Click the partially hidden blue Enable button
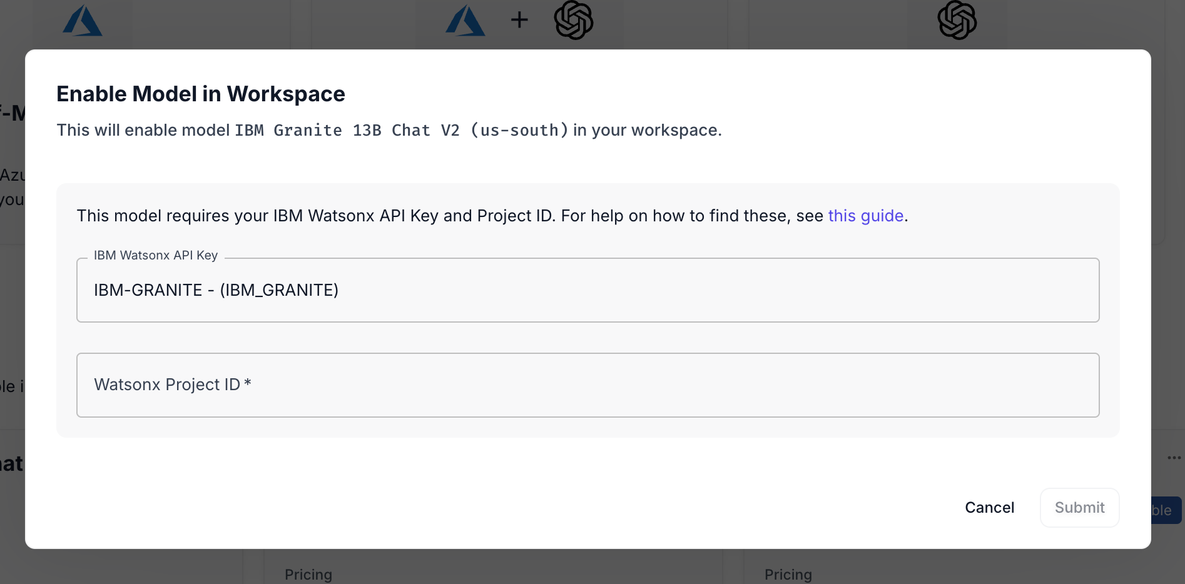The width and height of the screenshot is (1185, 584). 1166,510
